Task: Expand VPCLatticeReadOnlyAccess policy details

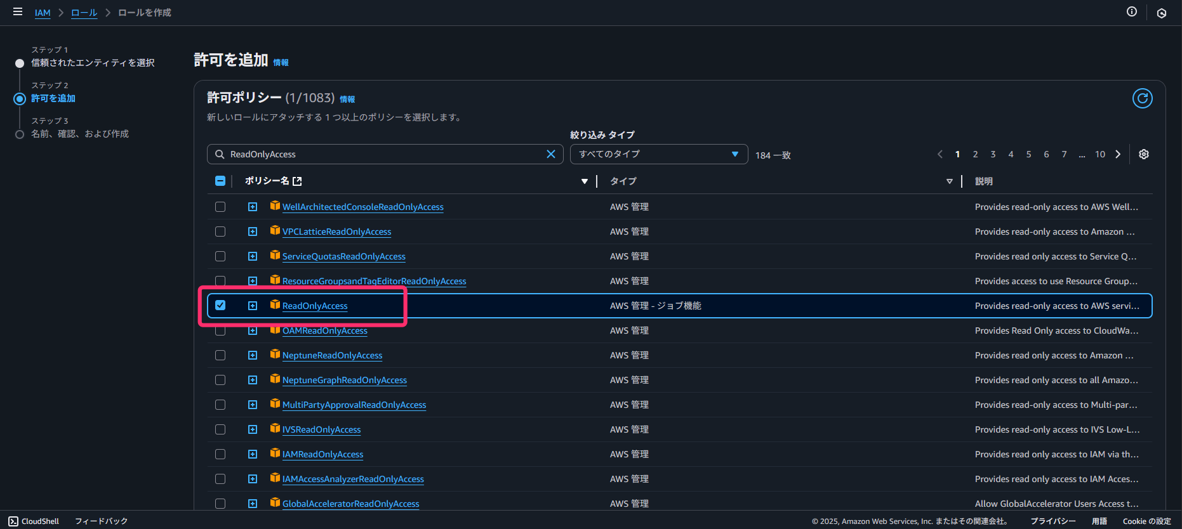Action: click(253, 232)
